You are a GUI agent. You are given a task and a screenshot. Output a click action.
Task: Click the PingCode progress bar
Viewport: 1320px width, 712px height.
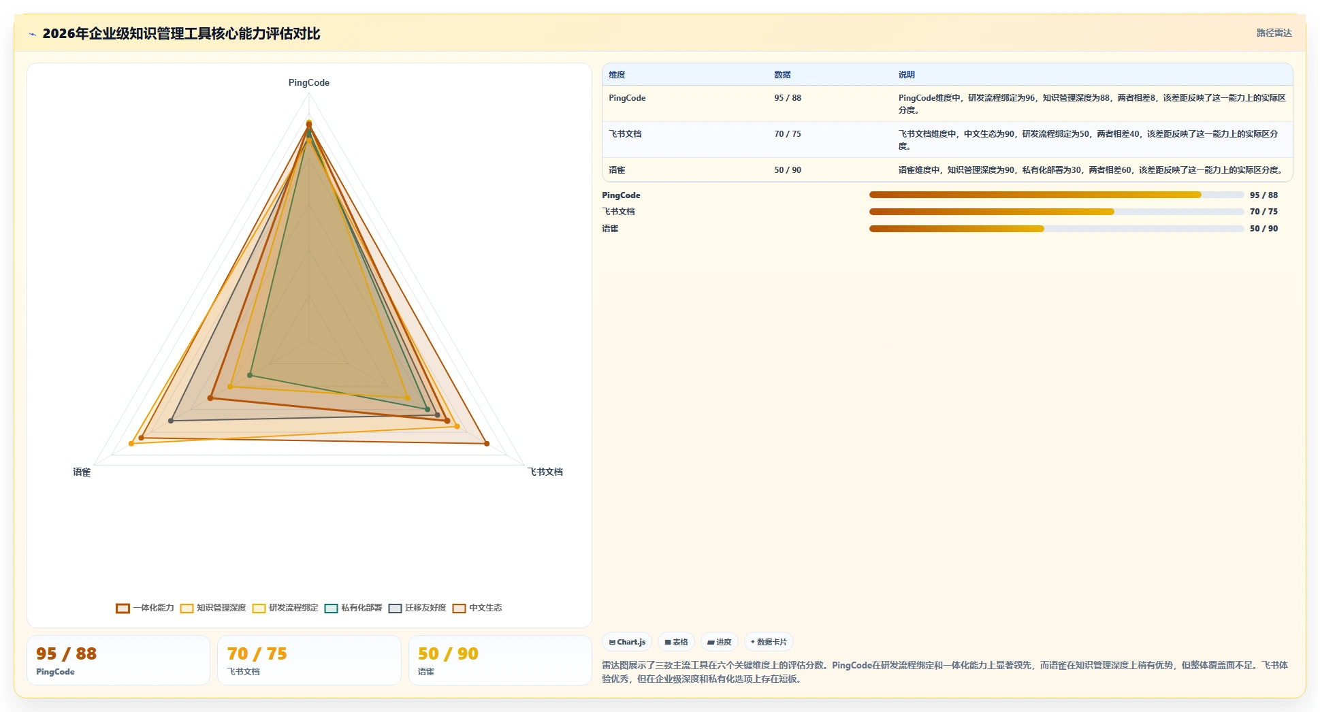pos(1057,195)
